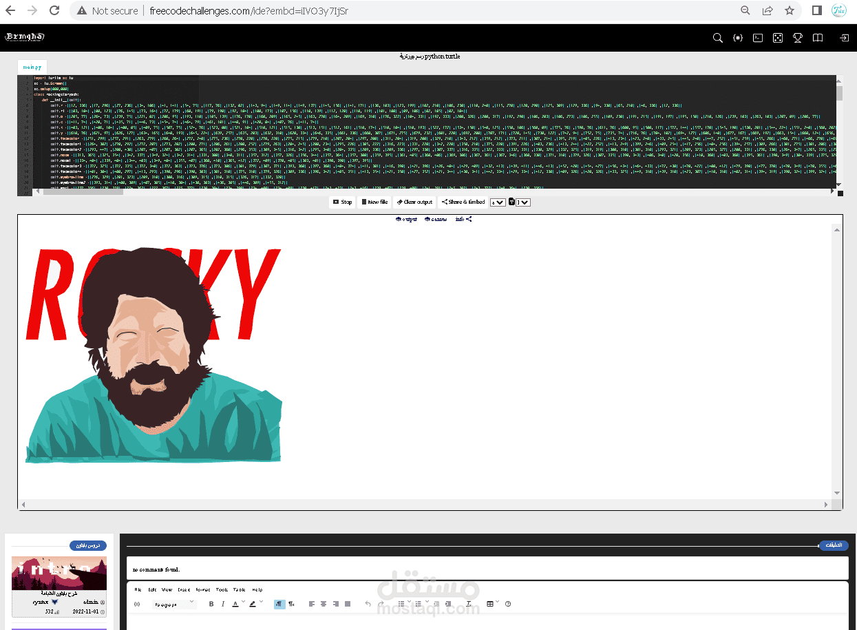
Task: Bookmark this page with the star
Action: point(790,10)
